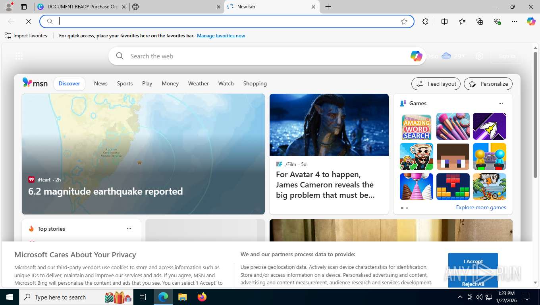Go to the Sports tab

(x=125, y=83)
